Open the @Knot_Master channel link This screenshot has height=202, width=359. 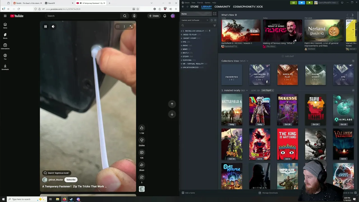[x=56, y=180]
